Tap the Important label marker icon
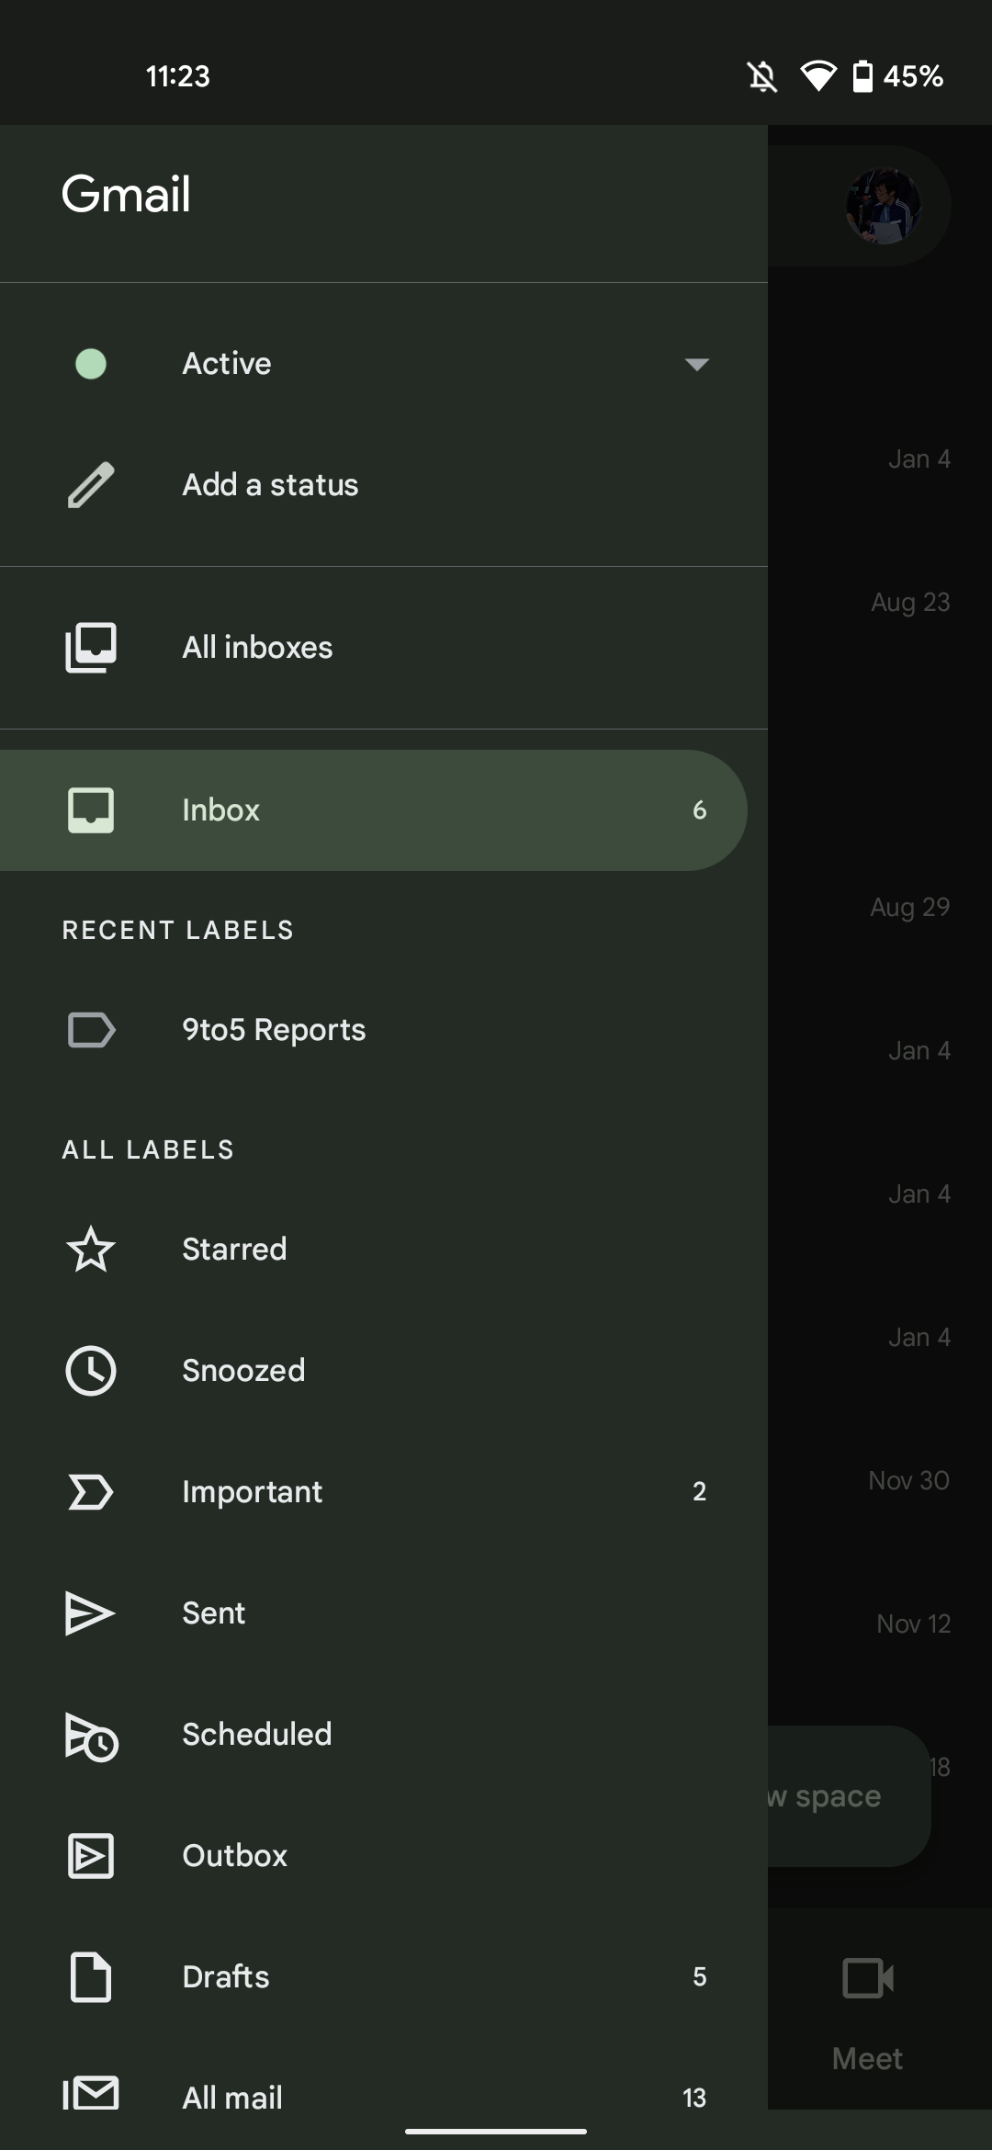This screenshot has height=2150, width=992. click(x=91, y=1492)
